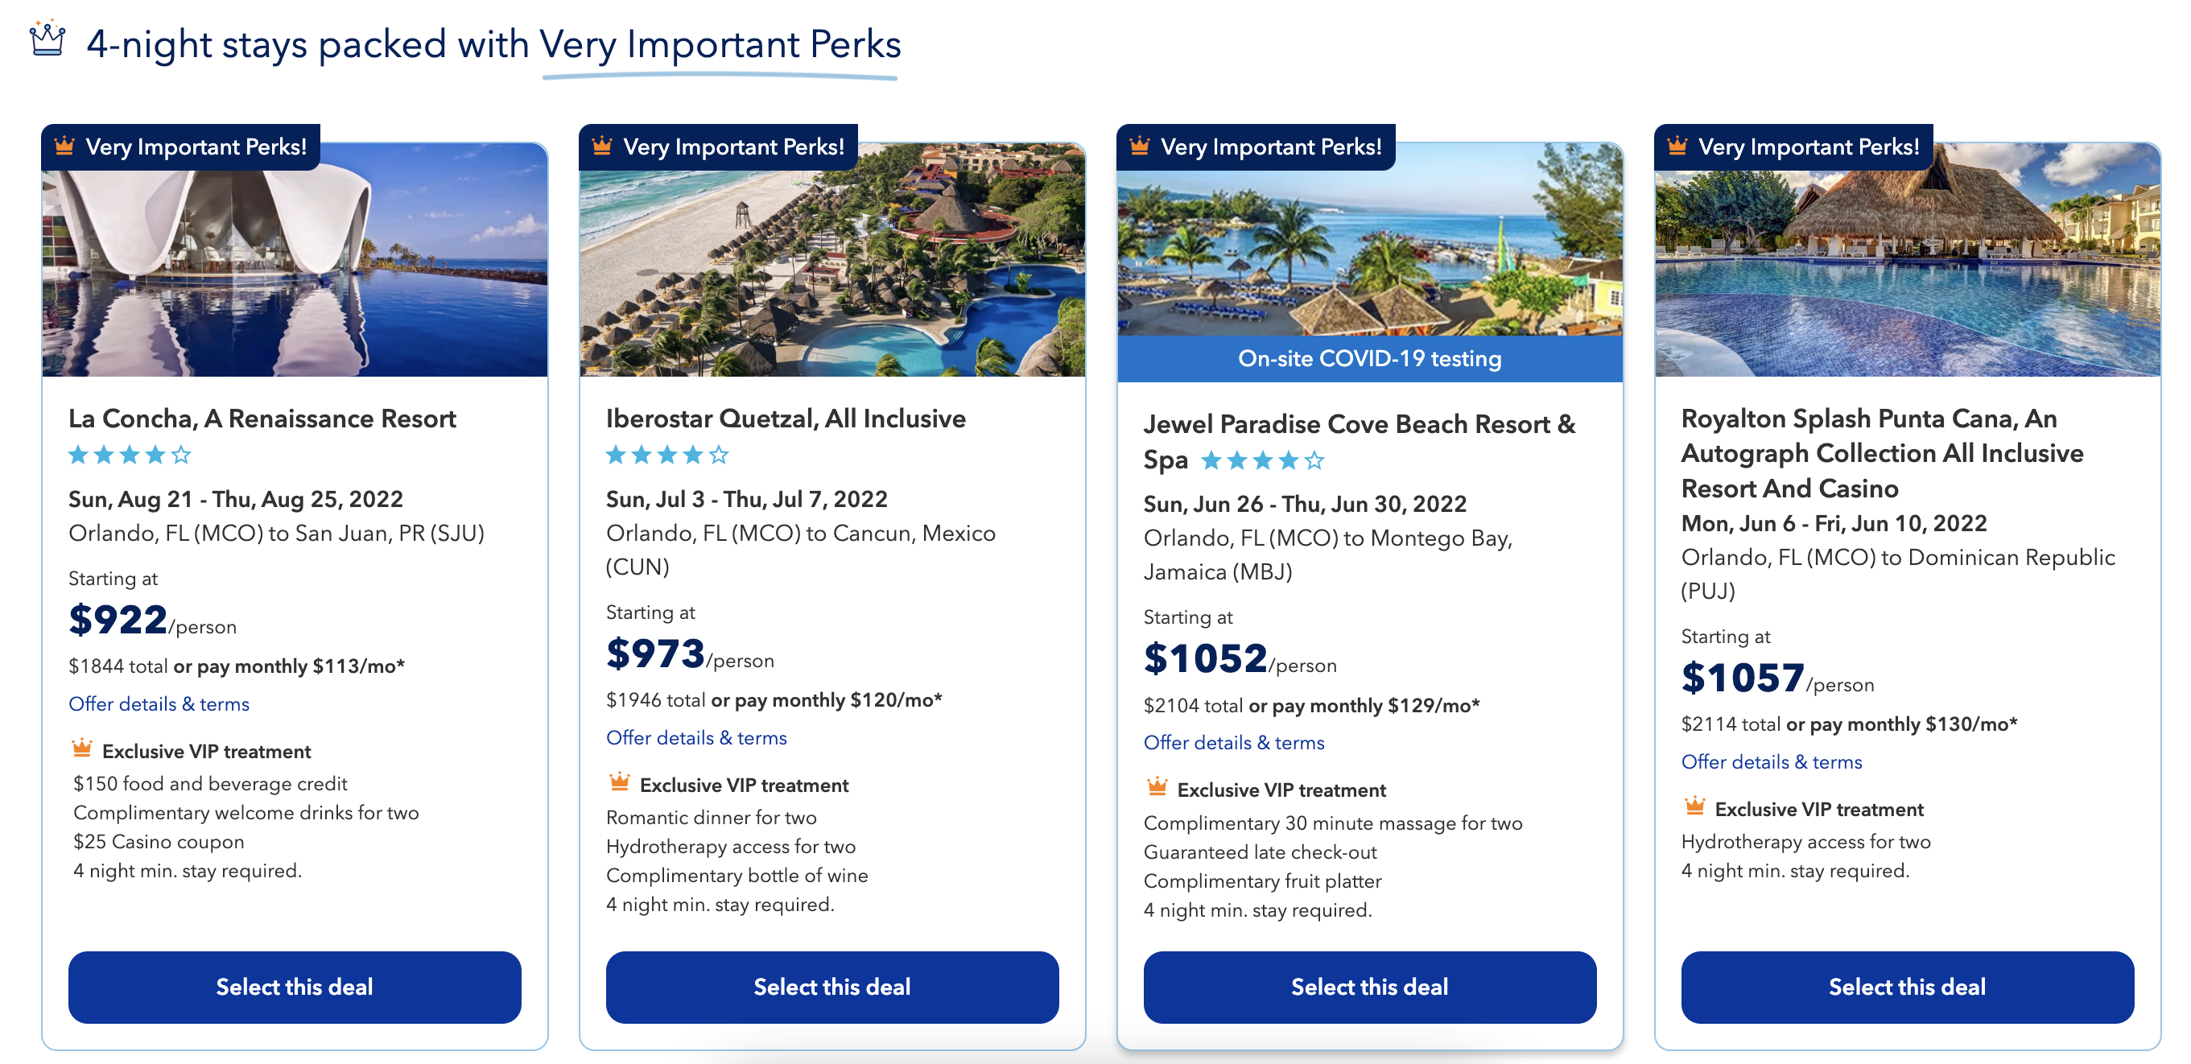Click the crown icon on Jewel Paradise's perks badge
This screenshot has height=1064, width=2191.
coord(1140,146)
